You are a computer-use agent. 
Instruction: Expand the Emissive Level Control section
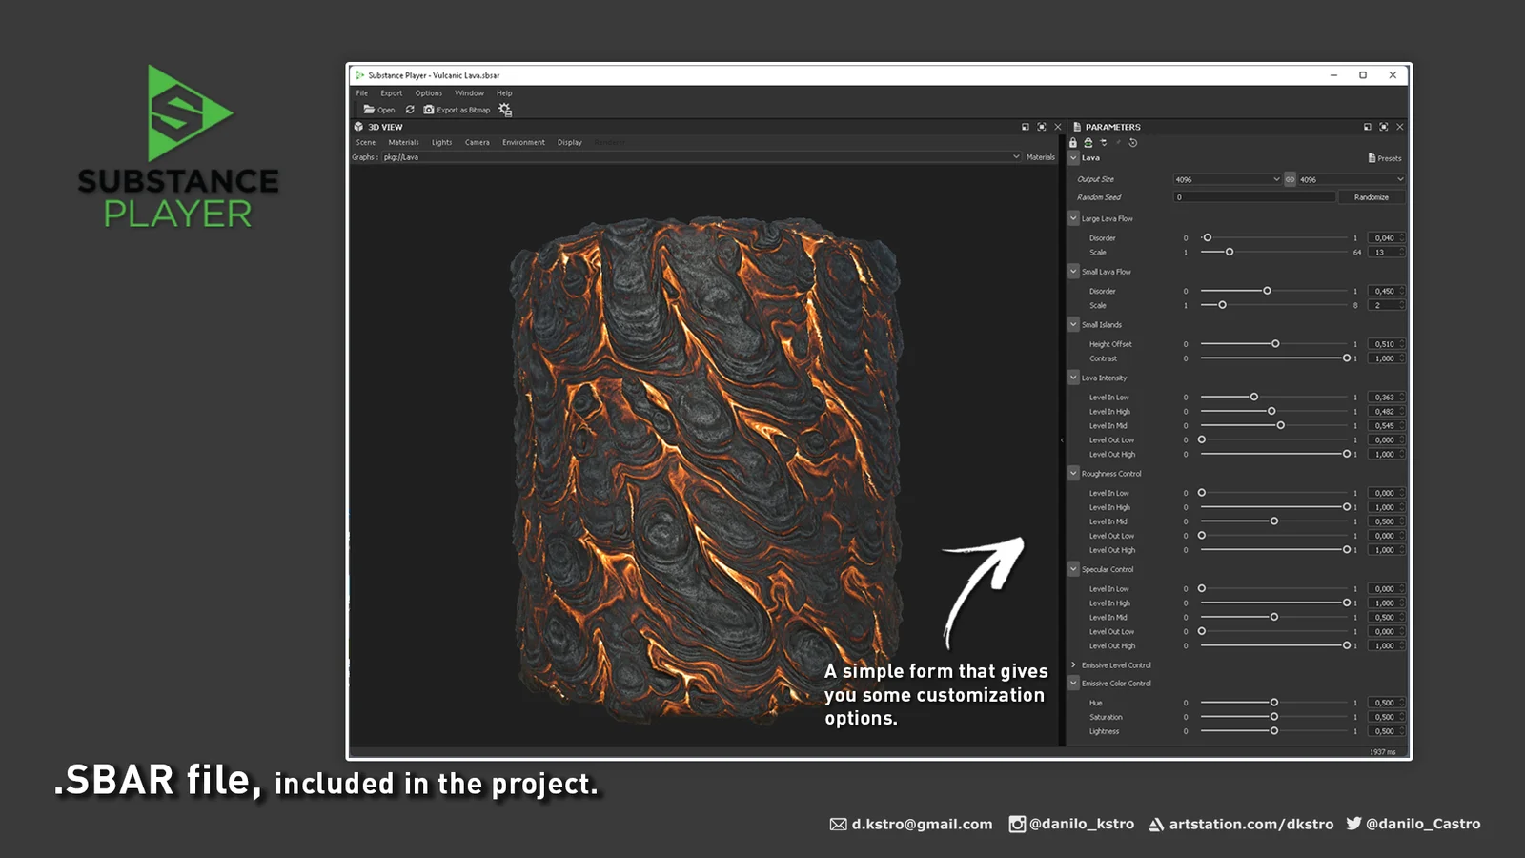(1073, 664)
